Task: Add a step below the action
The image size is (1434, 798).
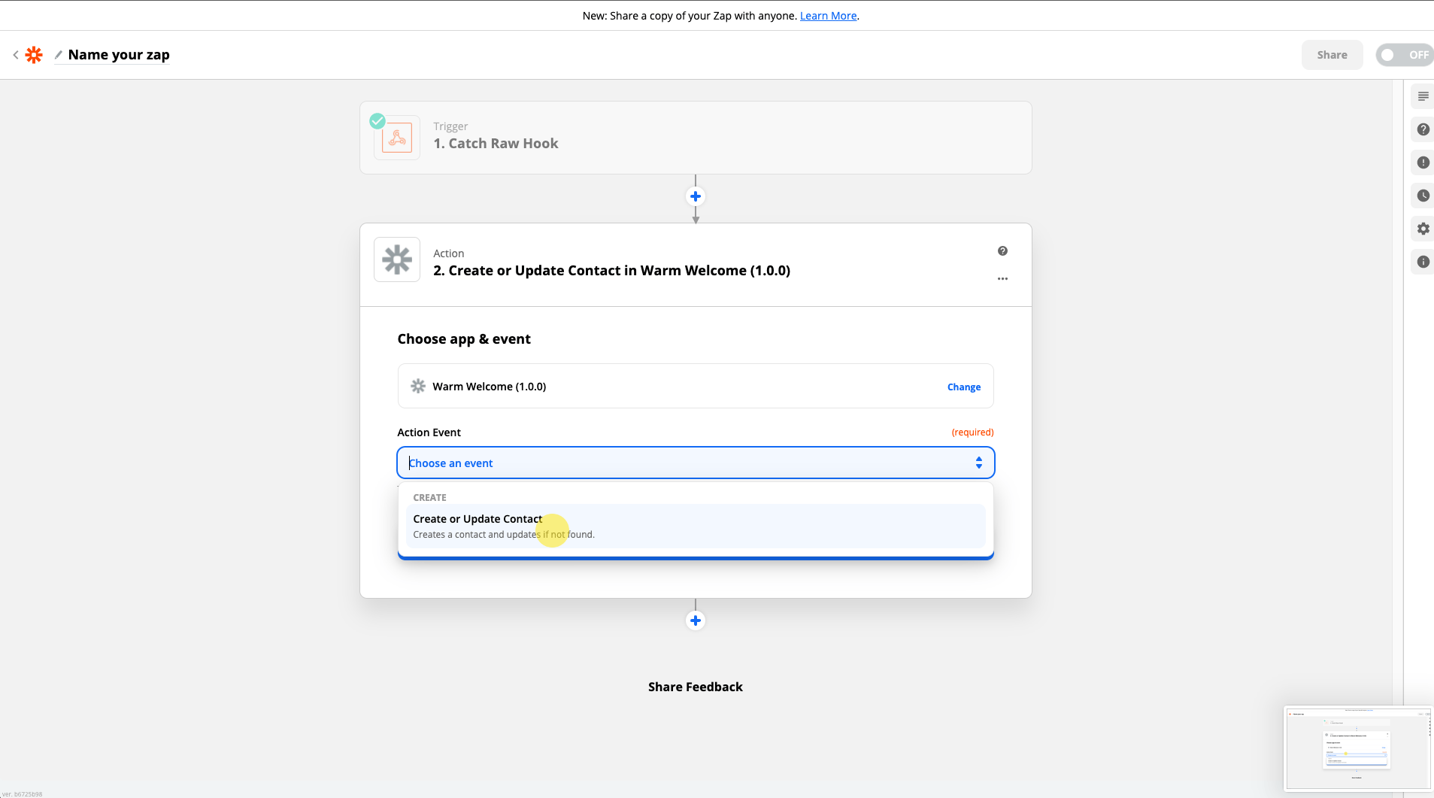Action: 696,620
